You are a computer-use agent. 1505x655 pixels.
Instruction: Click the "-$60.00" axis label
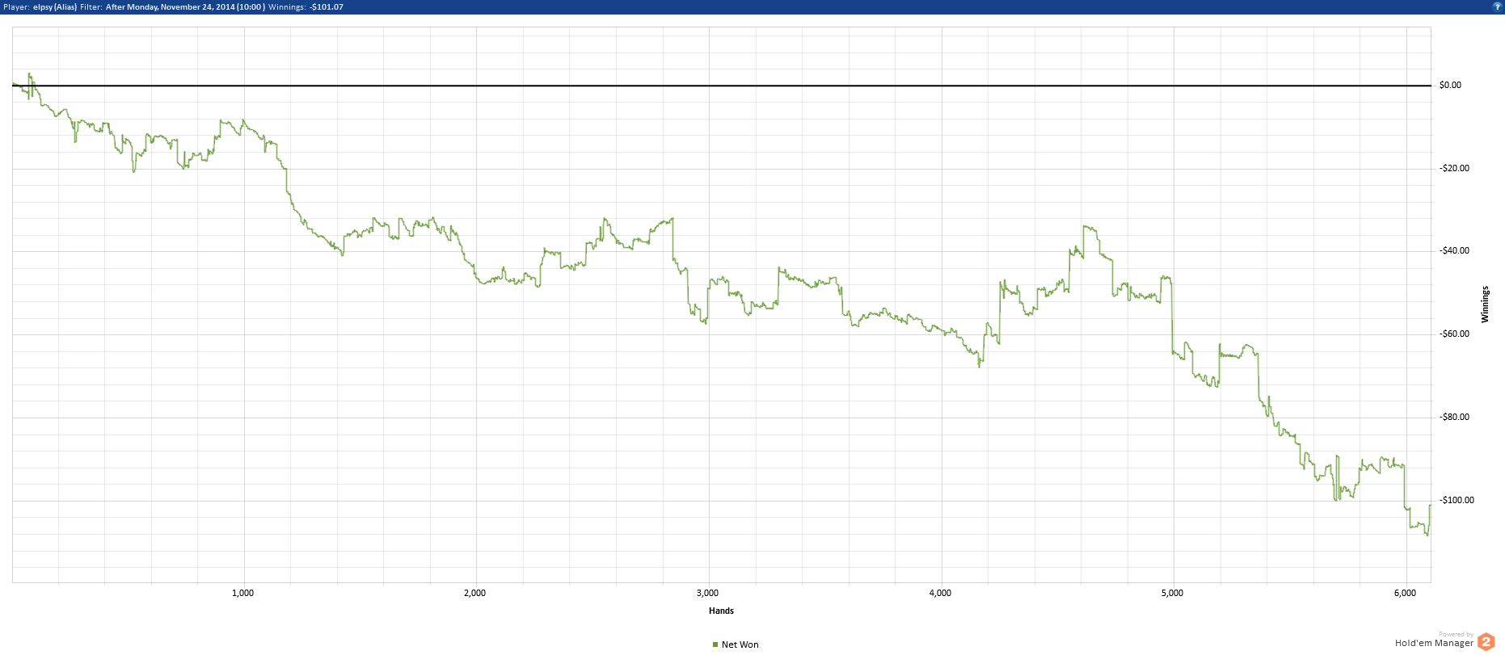click(1454, 334)
